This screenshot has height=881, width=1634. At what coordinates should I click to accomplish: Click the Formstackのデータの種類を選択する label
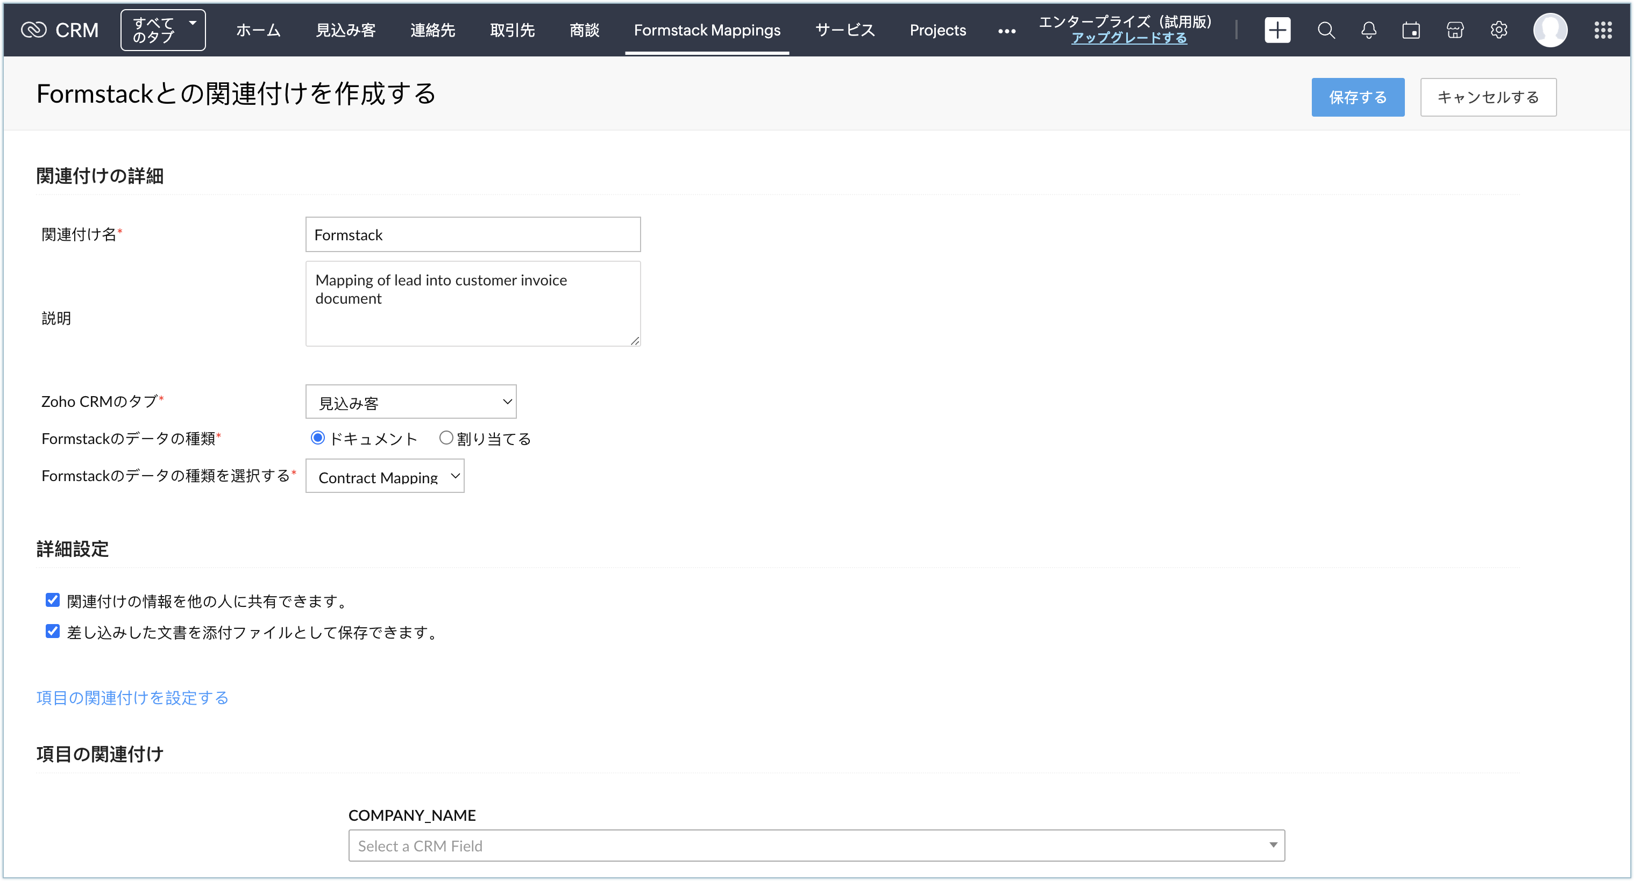(166, 475)
